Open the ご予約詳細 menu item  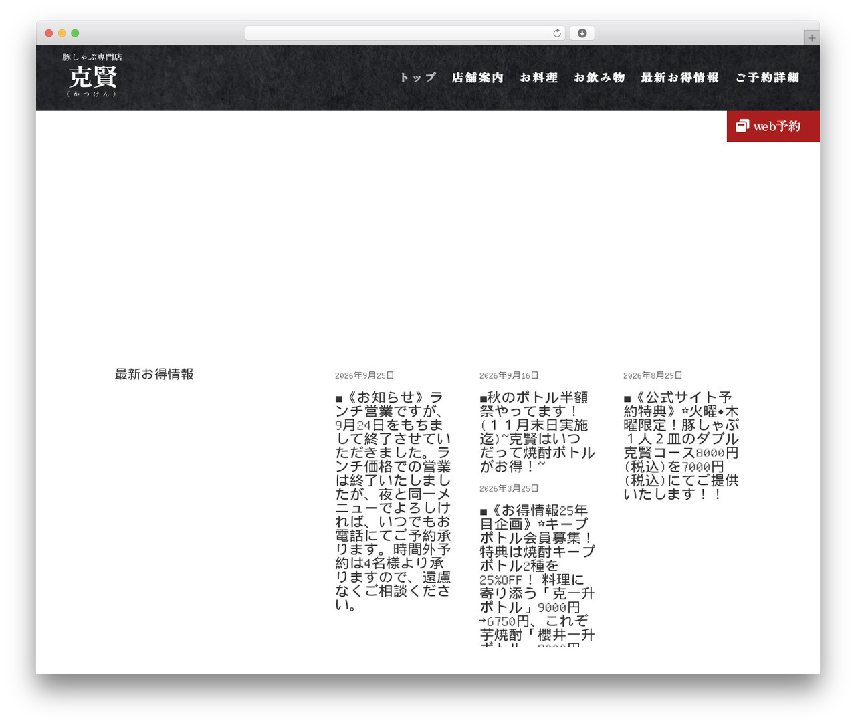pos(767,78)
